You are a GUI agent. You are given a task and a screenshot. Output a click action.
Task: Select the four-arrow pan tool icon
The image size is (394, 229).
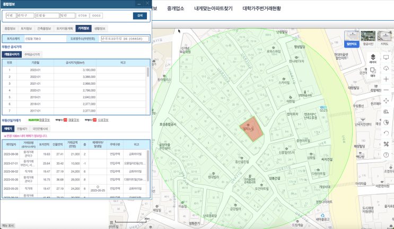click(x=386, y=100)
